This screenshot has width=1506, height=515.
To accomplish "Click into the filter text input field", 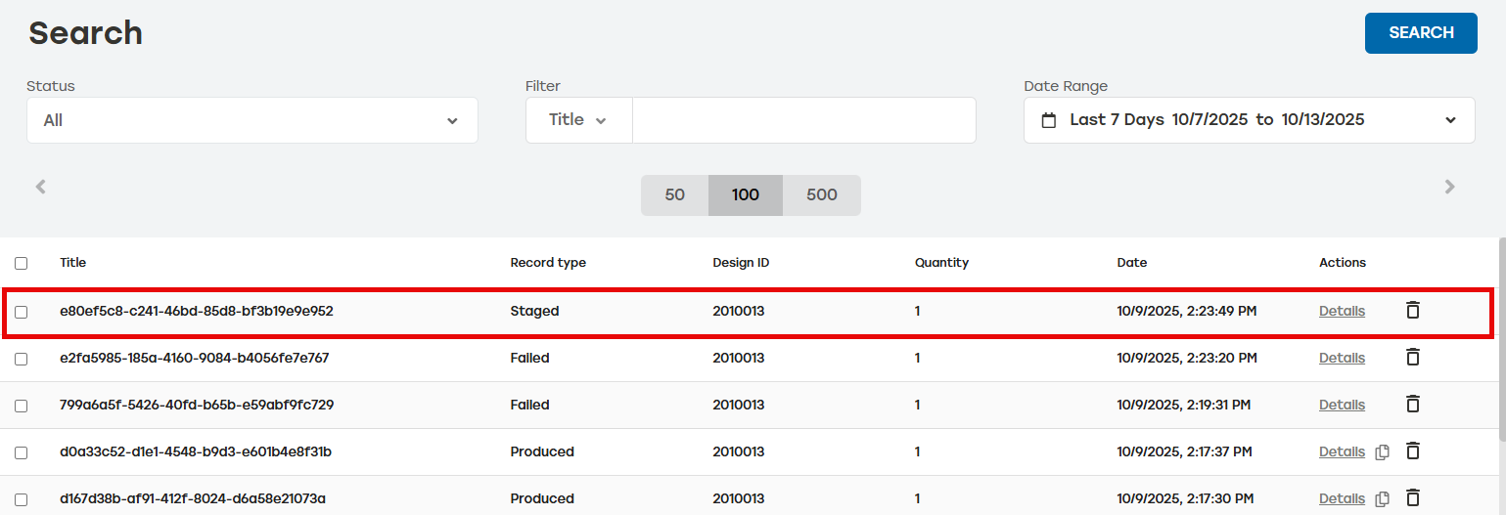I will 804,120.
